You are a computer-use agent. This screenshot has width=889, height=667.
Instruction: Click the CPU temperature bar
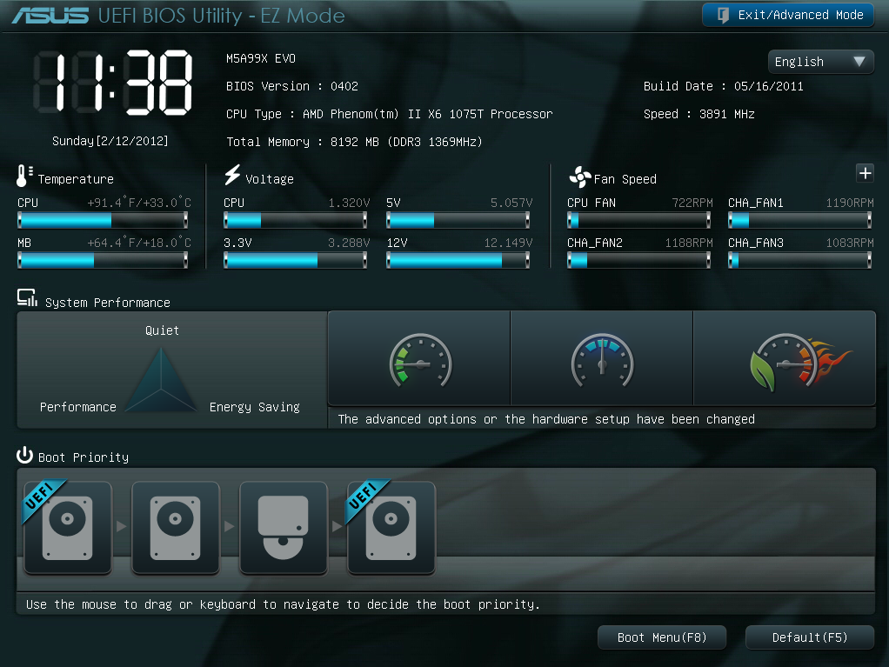[x=103, y=220]
